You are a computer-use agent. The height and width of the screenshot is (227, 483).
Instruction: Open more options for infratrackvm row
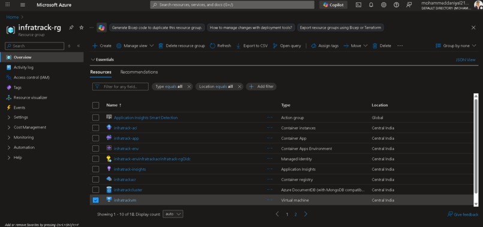coord(270,200)
